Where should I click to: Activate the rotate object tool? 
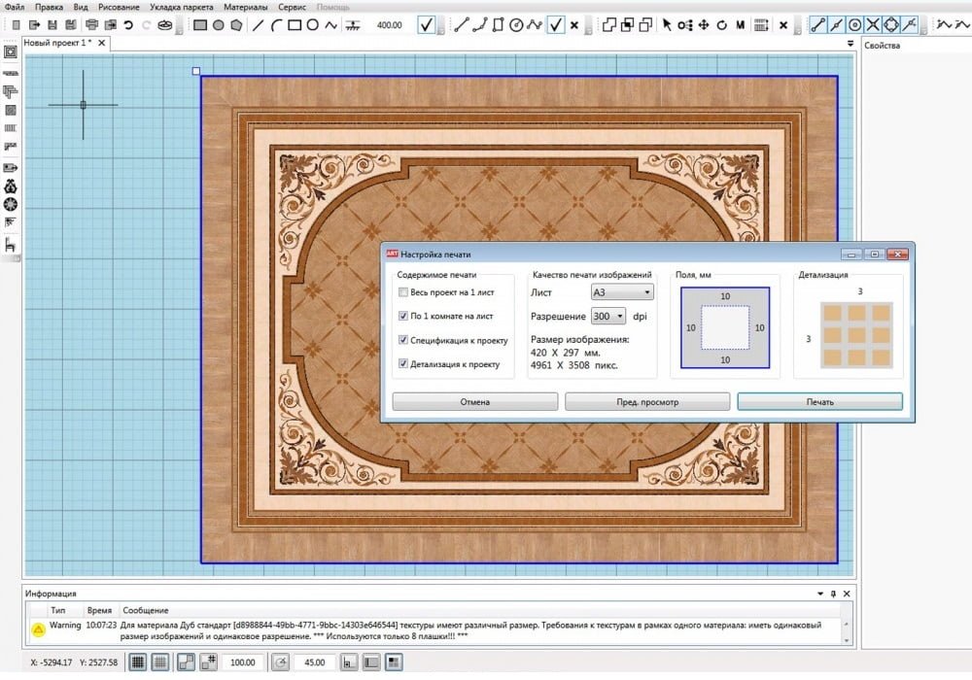coord(720,25)
